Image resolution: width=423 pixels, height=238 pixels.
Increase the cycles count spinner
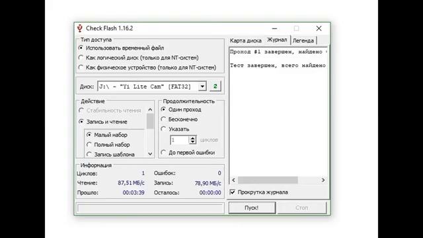pos(192,138)
